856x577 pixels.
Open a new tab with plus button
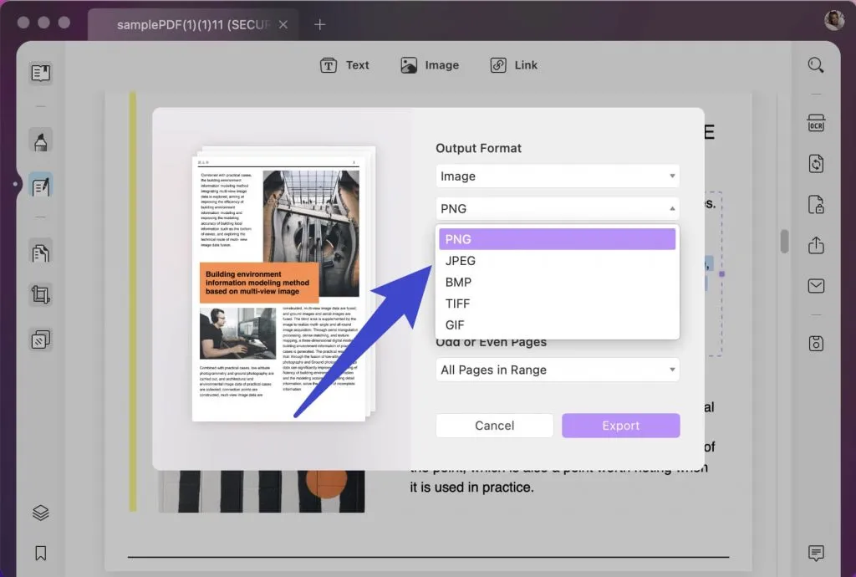point(320,24)
